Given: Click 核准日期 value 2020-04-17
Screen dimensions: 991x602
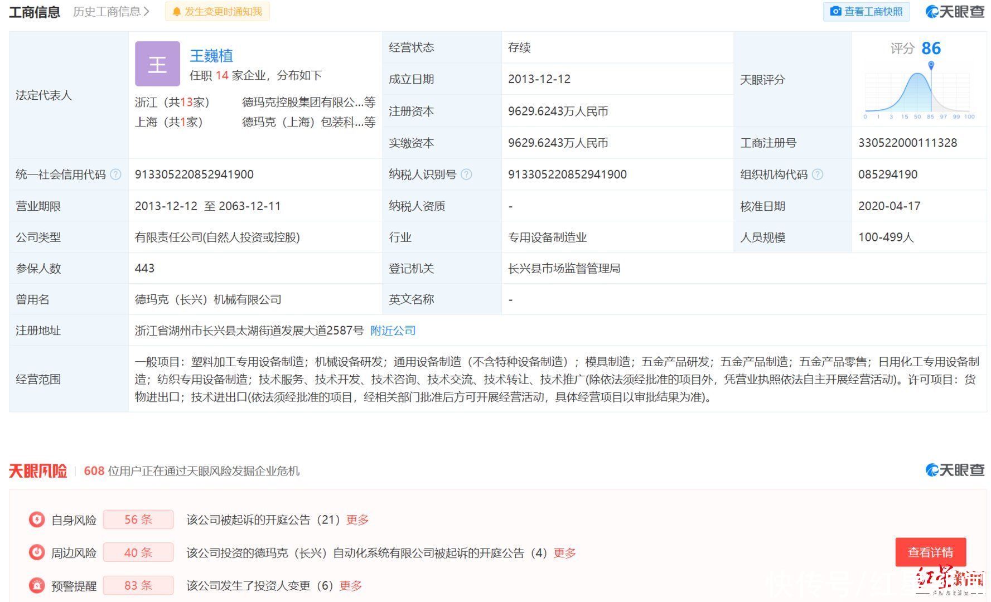Looking at the screenshot, I should [x=889, y=206].
